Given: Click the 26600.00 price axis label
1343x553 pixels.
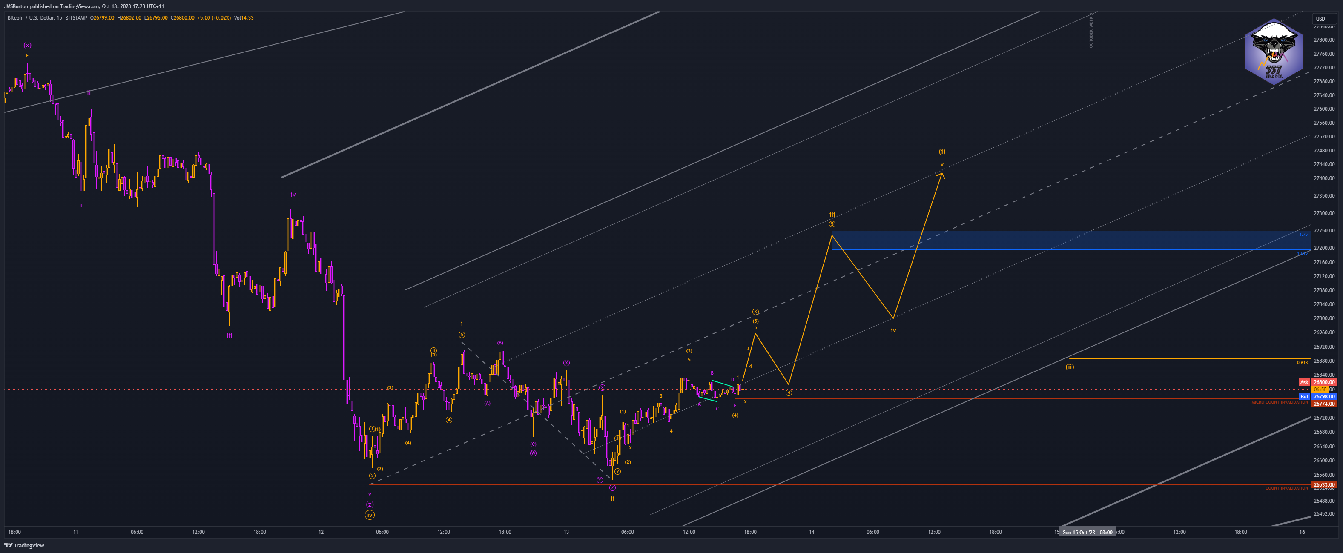Looking at the screenshot, I should pyautogui.click(x=1324, y=461).
